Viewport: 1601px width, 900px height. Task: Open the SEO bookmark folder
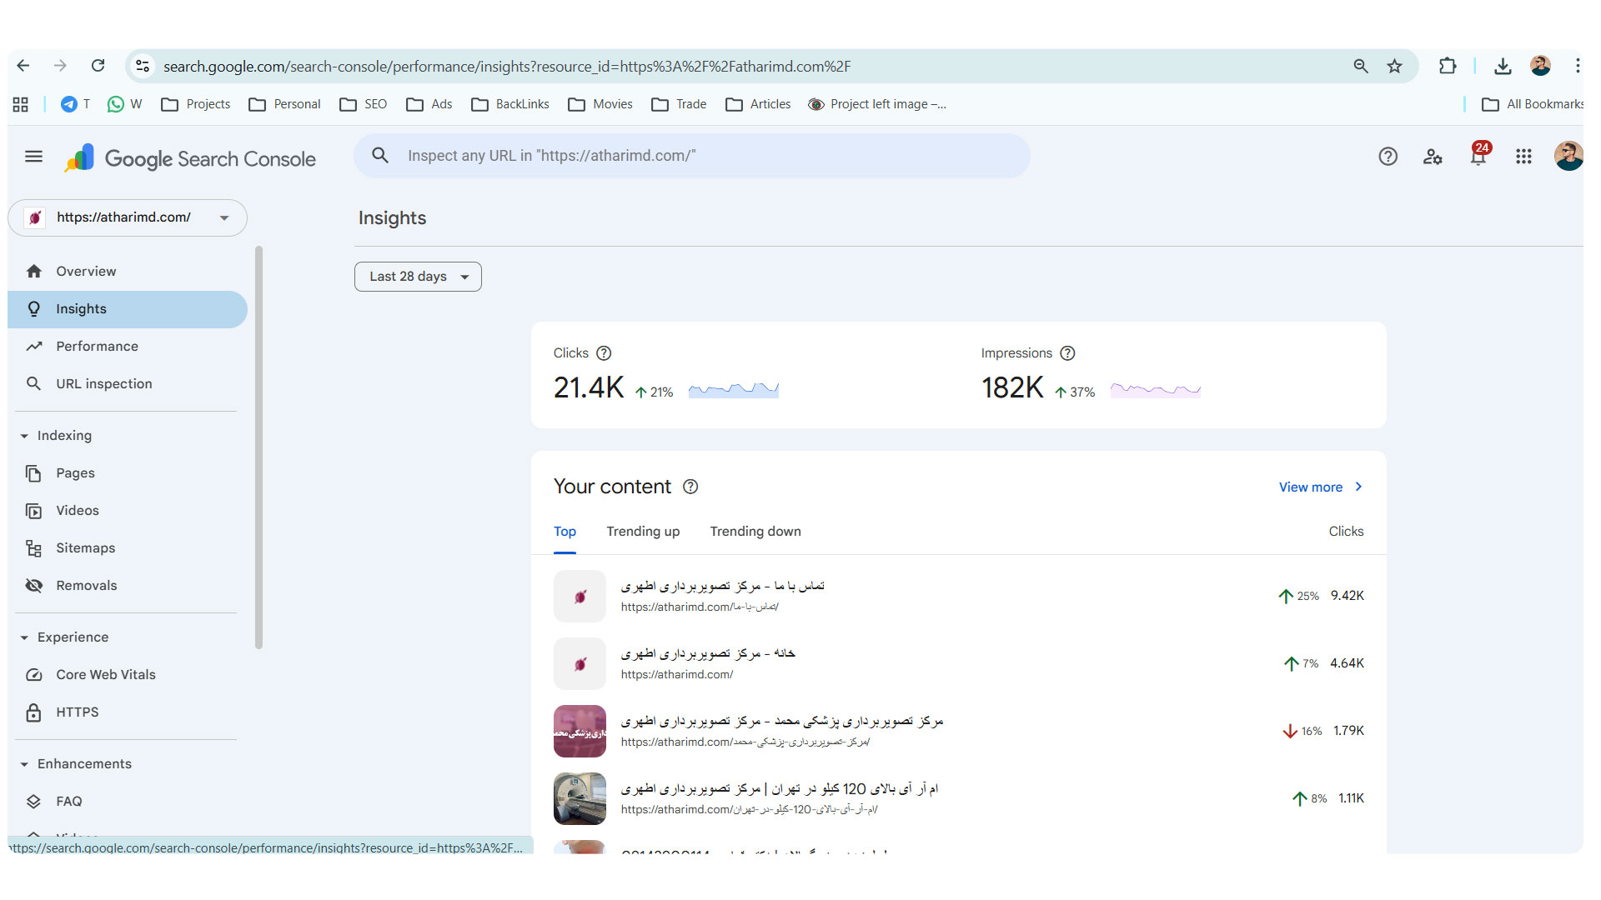pos(364,104)
